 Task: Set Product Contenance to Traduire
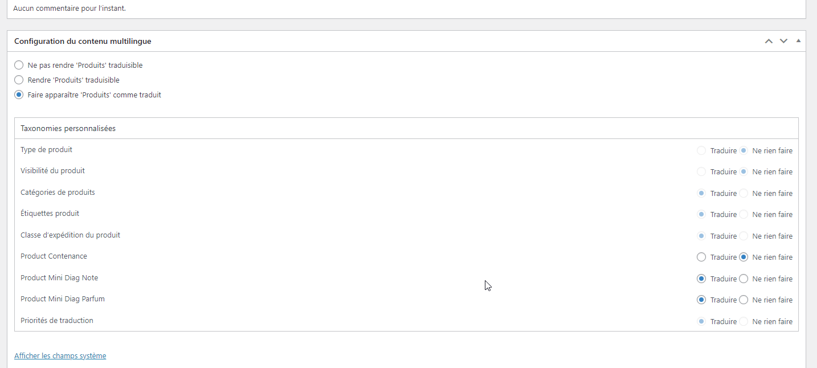(701, 257)
